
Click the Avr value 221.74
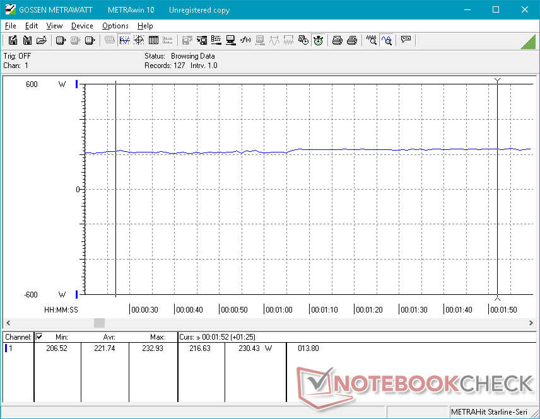(x=105, y=348)
